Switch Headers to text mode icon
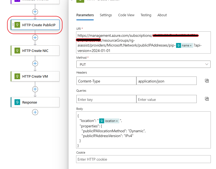This screenshot has width=216, height=169. [207, 81]
